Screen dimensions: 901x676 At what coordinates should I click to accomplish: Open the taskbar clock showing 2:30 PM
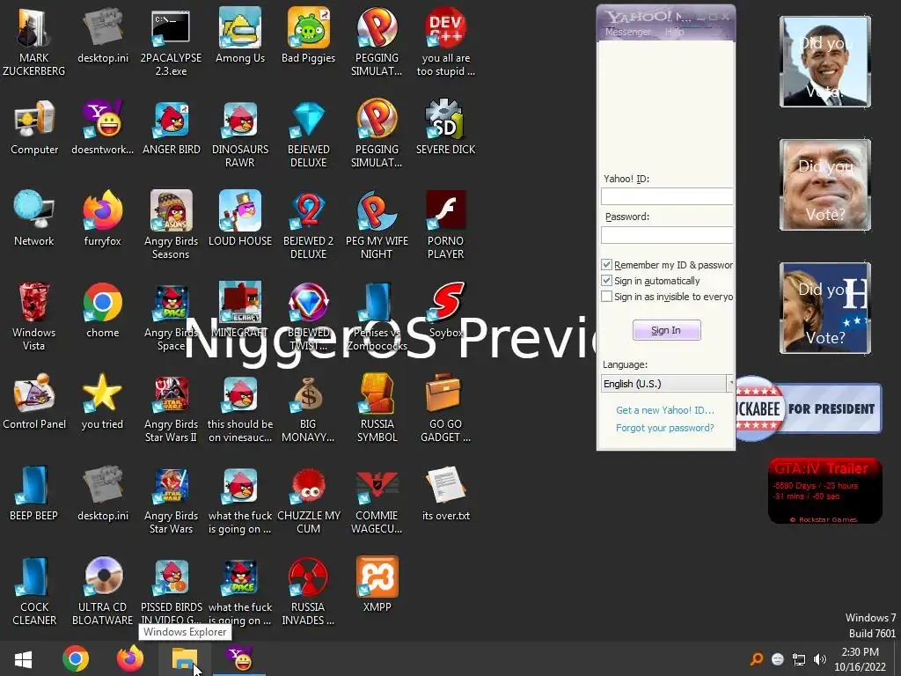click(x=861, y=659)
